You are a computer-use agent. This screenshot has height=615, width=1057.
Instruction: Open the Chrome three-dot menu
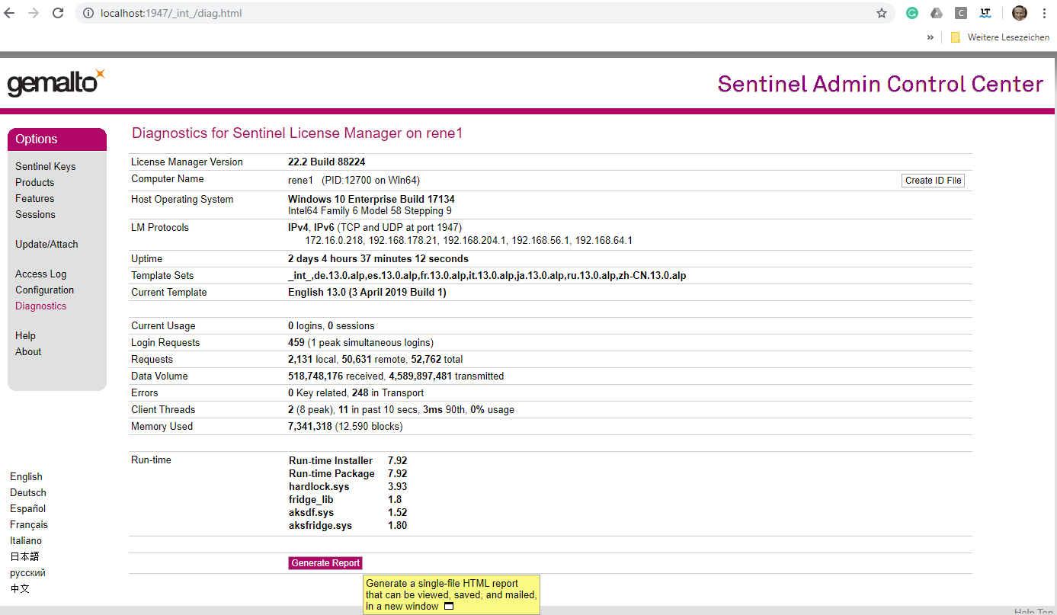pos(1044,13)
